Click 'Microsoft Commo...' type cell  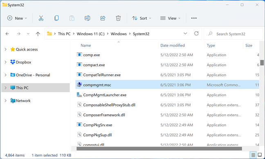click(x=224, y=85)
